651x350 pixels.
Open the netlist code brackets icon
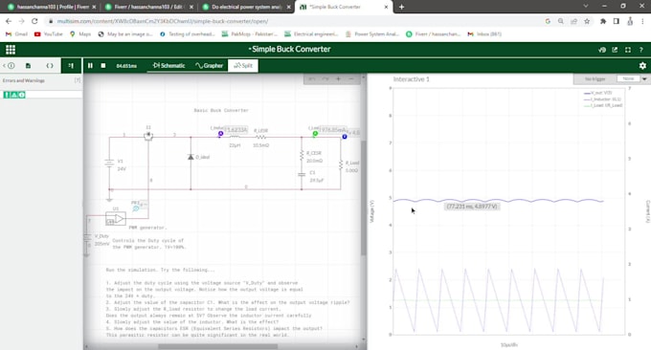click(50, 66)
